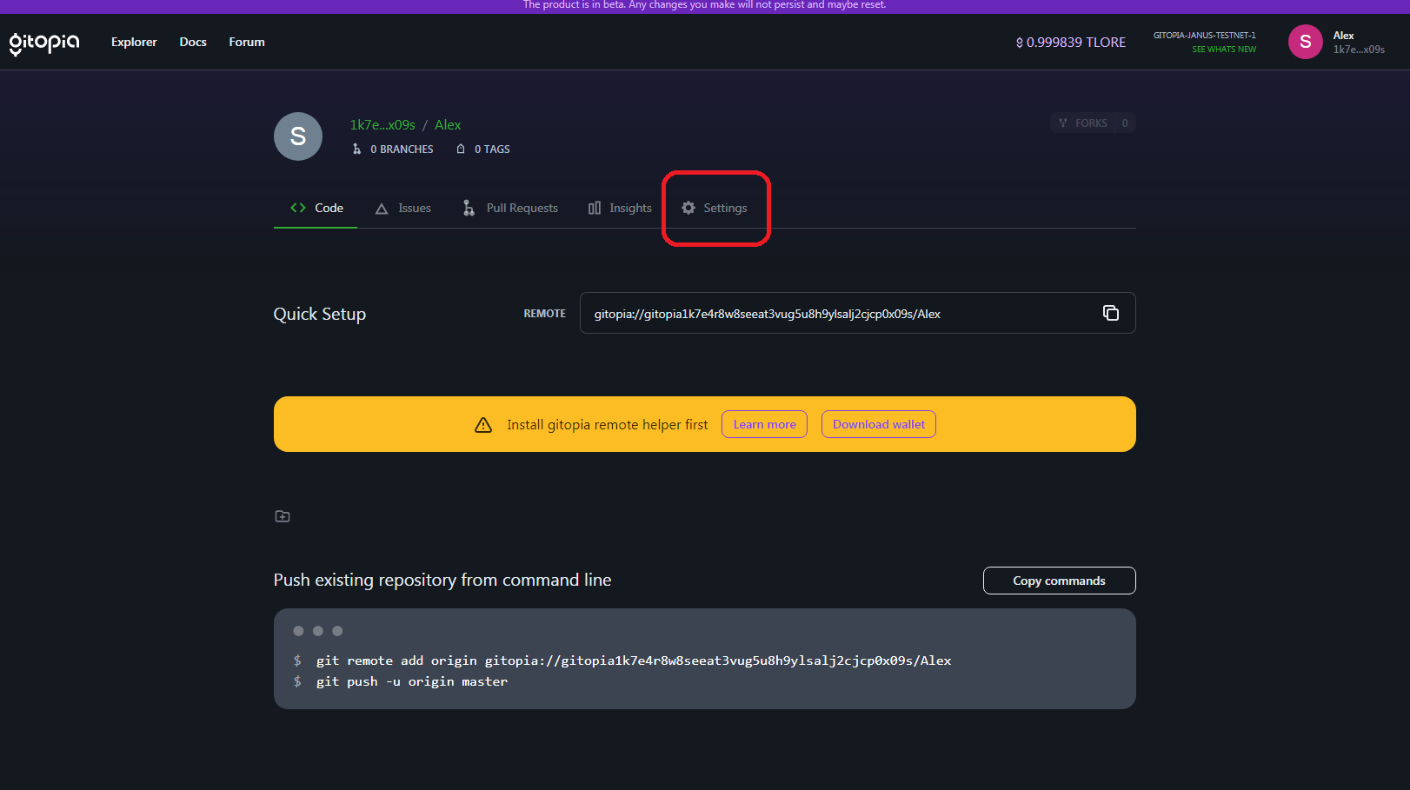Click the See Whats New link

point(1224,50)
